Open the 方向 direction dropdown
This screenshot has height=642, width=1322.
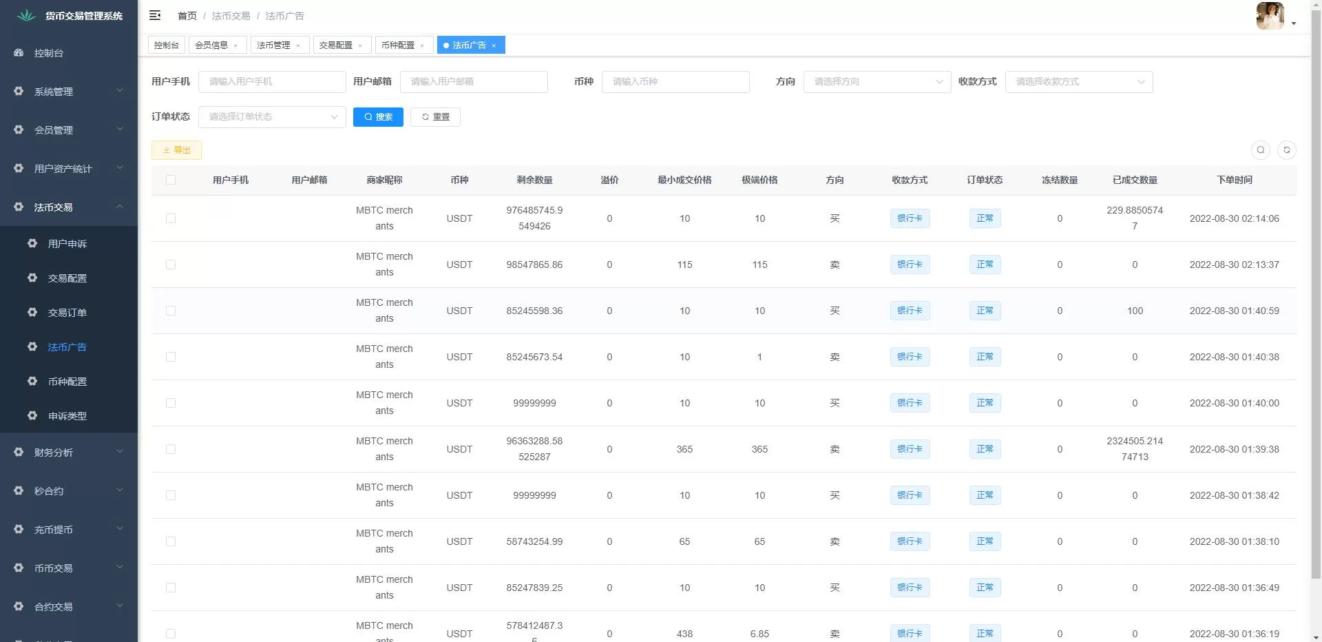pyautogui.click(x=877, y=82)
